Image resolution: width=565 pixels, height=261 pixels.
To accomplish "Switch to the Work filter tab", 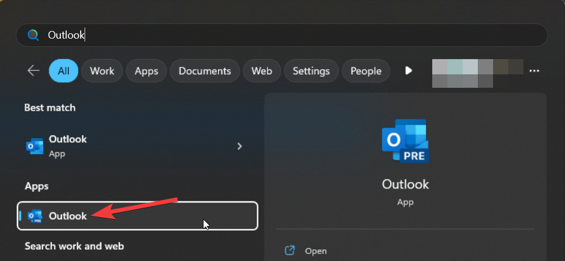I will point(102,71).
